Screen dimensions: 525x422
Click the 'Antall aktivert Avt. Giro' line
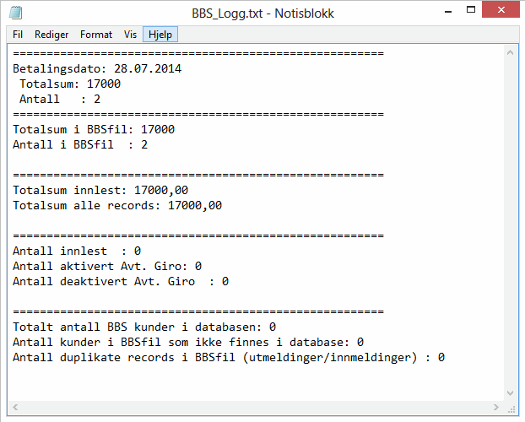[x=107, y=266]
